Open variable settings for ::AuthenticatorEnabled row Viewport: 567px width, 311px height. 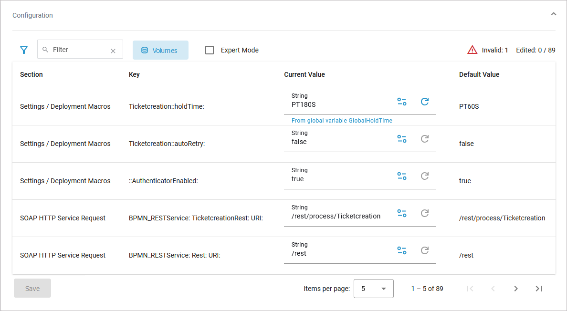point(402,176)
